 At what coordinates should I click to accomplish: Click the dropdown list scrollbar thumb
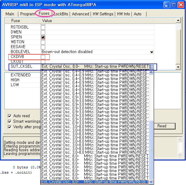[151, 150]
